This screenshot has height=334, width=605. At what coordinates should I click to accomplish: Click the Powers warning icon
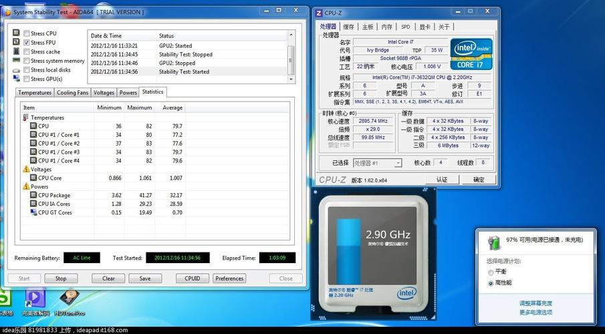(26, 186)
